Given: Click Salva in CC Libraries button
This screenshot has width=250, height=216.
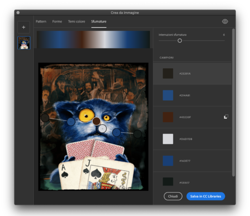Looking at the screenshot, I should 206,196.
